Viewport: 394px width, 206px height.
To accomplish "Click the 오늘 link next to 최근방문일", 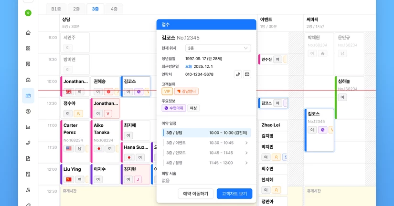I will point(189,66).
